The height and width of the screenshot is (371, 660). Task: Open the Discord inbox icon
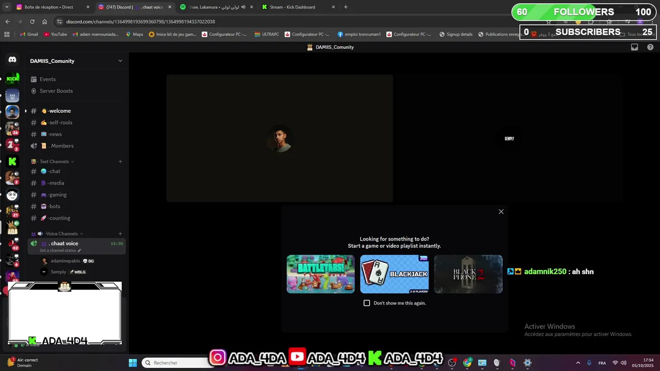[635, 47]
